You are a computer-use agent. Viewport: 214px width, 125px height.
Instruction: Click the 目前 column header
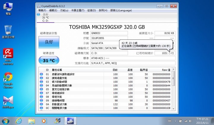pos(111,70)
